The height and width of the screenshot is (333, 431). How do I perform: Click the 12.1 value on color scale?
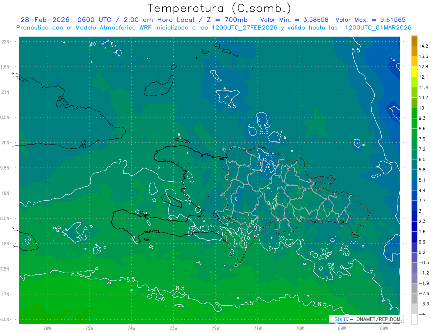424,77
